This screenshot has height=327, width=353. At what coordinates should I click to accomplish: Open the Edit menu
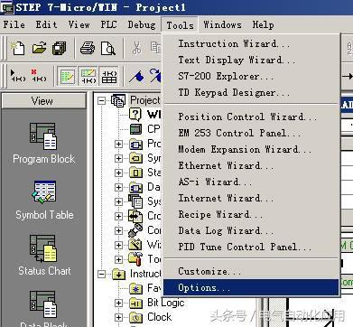point(46,24)
